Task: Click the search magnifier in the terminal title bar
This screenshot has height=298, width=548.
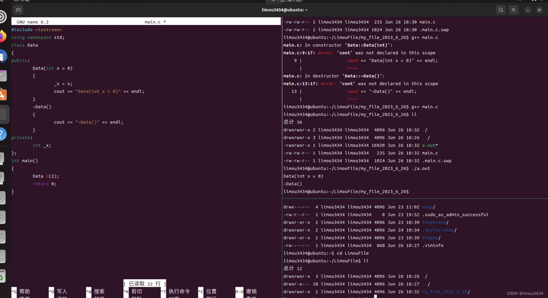Action: 501,10
